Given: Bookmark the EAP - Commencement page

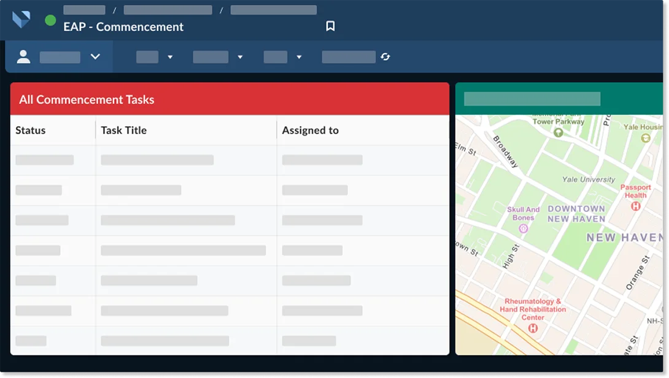Looking at the screenshot, I should click(330, 26).
